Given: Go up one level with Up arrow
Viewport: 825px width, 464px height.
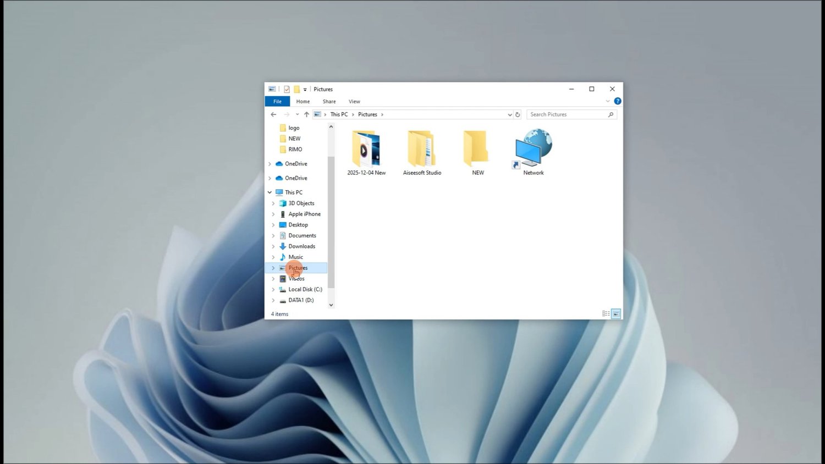Looking at the screenshot, I should [x=306, y=114].
